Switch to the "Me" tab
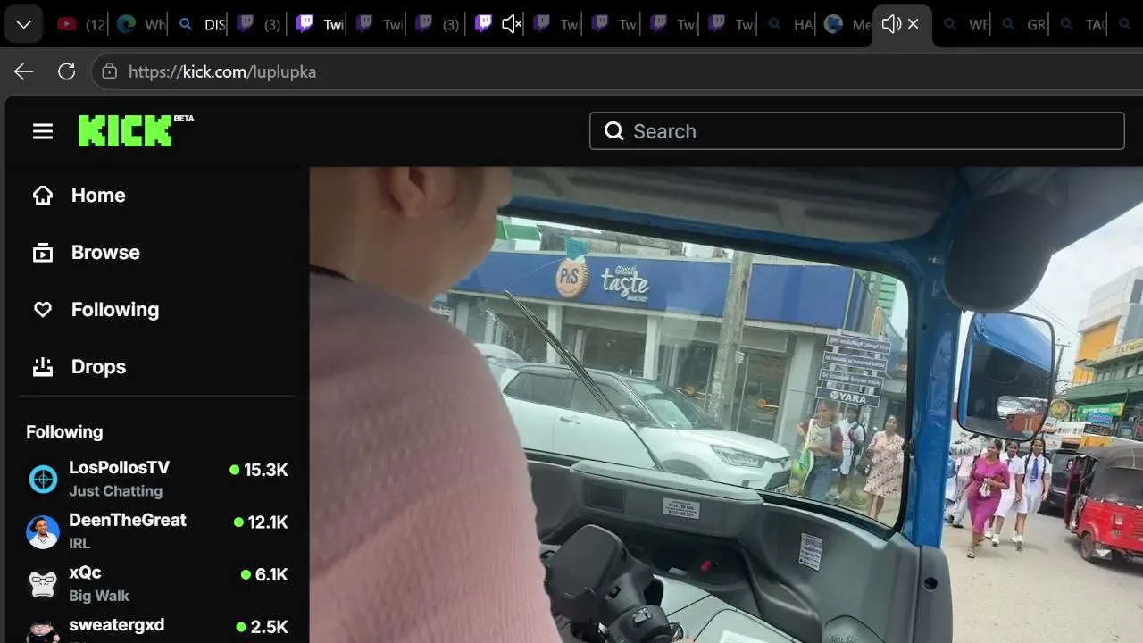1143x643 pixels. click(847, 24)
